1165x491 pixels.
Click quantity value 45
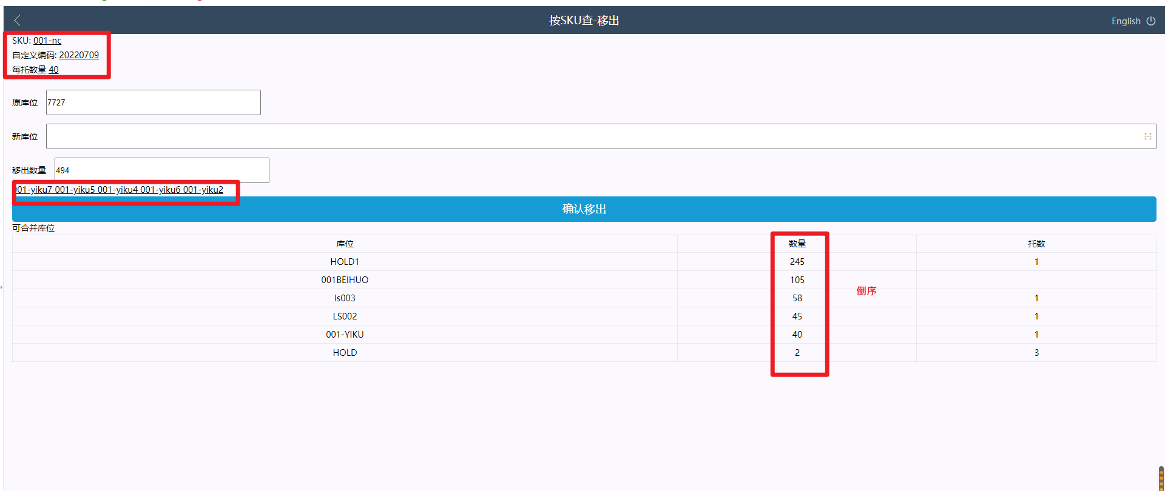click(x=797, y=316)
